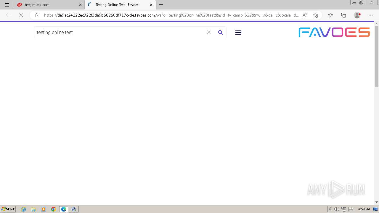
Task: Launch Internet Explorer from taskbar
Action: coord(24,209)
